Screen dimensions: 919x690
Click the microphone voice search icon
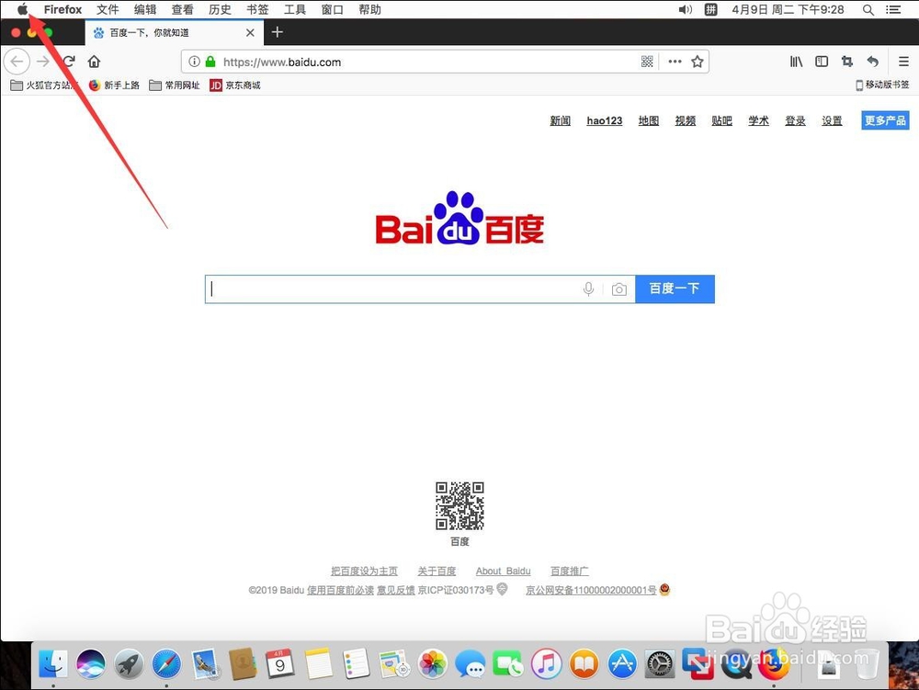click(588, 288)
